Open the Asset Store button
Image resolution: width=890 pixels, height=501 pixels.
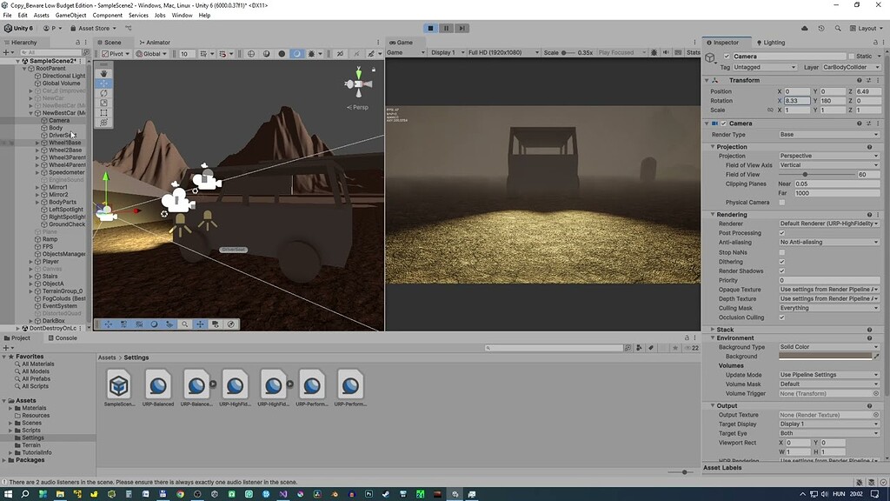coord(94,27)
